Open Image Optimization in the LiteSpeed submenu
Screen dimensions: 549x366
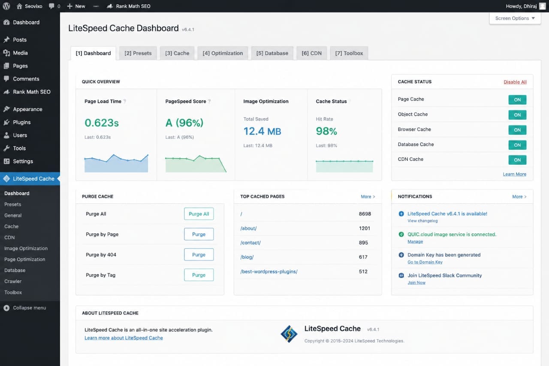[26, 248]
